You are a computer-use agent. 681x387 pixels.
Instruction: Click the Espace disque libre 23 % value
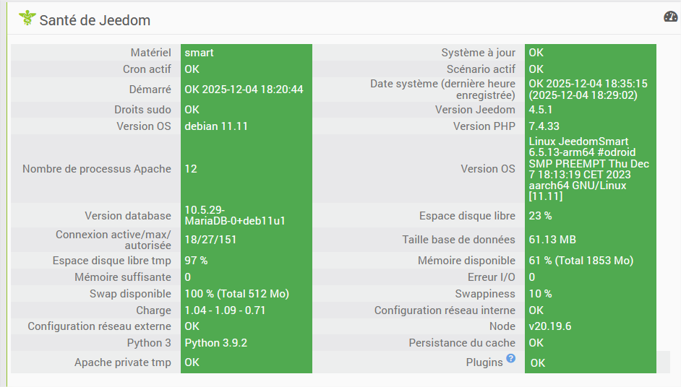coord(540,216)
